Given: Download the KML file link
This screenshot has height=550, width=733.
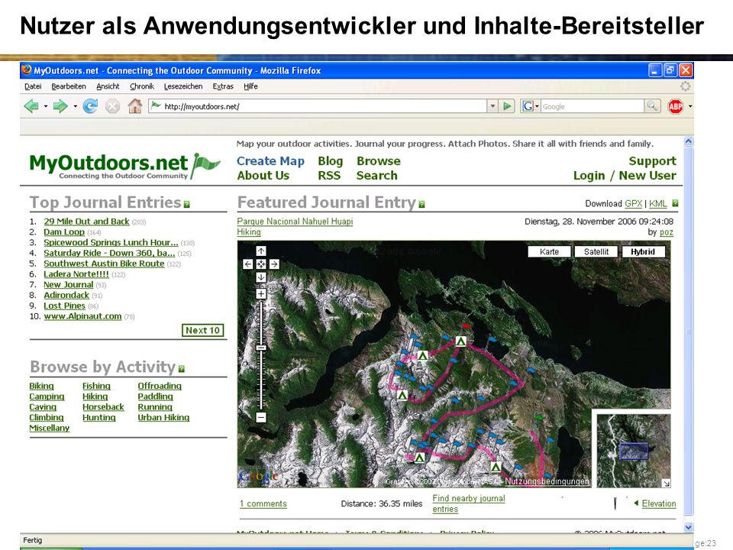Looking at the screenshot, I should (x=657, y=203).
